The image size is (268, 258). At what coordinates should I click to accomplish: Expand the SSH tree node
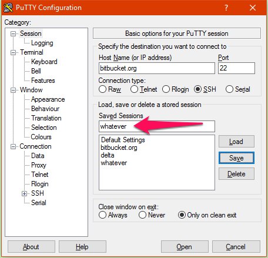coord(24,194)
